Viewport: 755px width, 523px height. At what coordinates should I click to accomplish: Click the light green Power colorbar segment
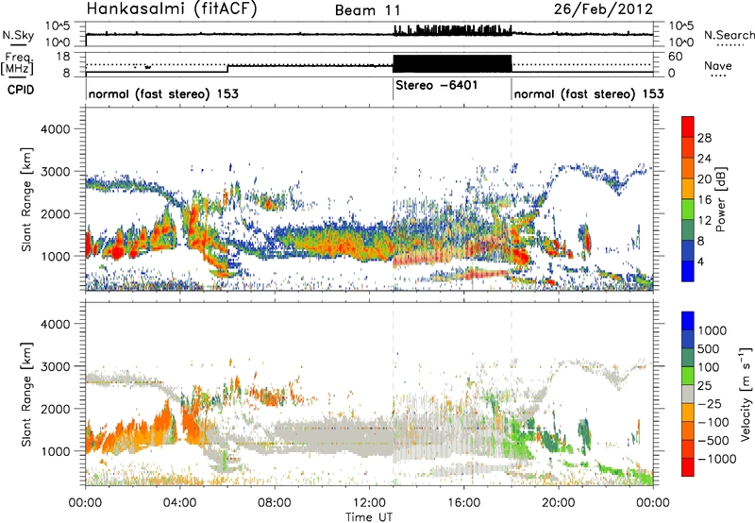pyautogui.click(x=688, y=209)
